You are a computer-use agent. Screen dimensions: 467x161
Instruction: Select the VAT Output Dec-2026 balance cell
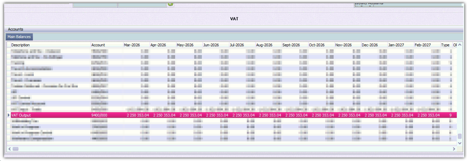click(375, 115)
